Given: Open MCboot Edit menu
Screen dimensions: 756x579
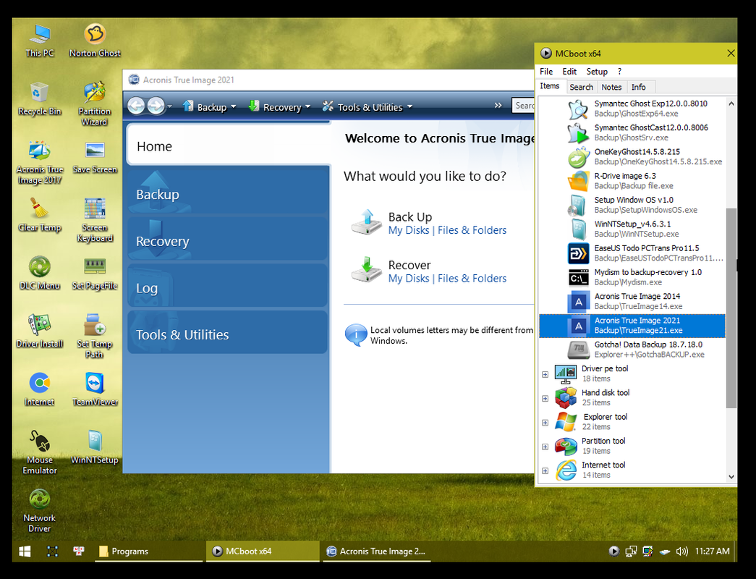Looking at the screenshot, I should coord(569,72).
